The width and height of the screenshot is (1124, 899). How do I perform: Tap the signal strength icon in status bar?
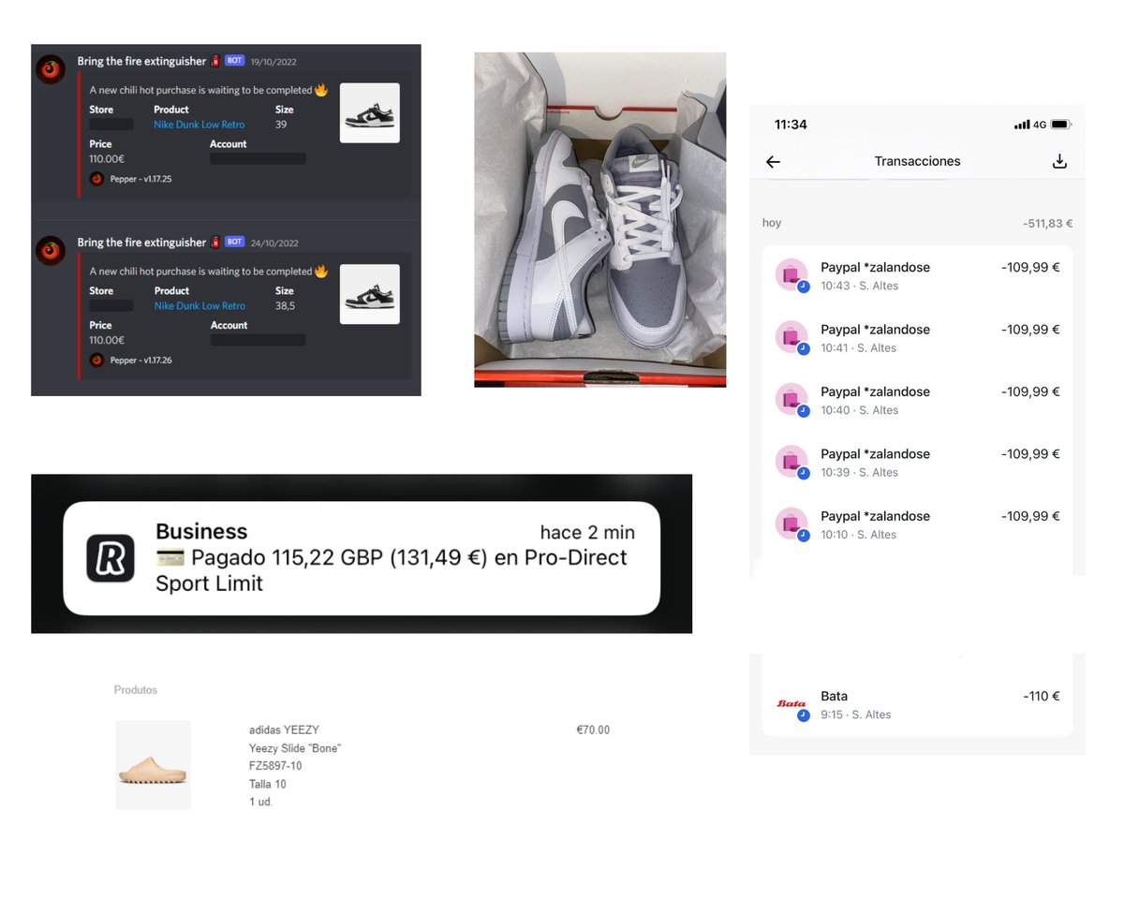[x=1022, y=125]
